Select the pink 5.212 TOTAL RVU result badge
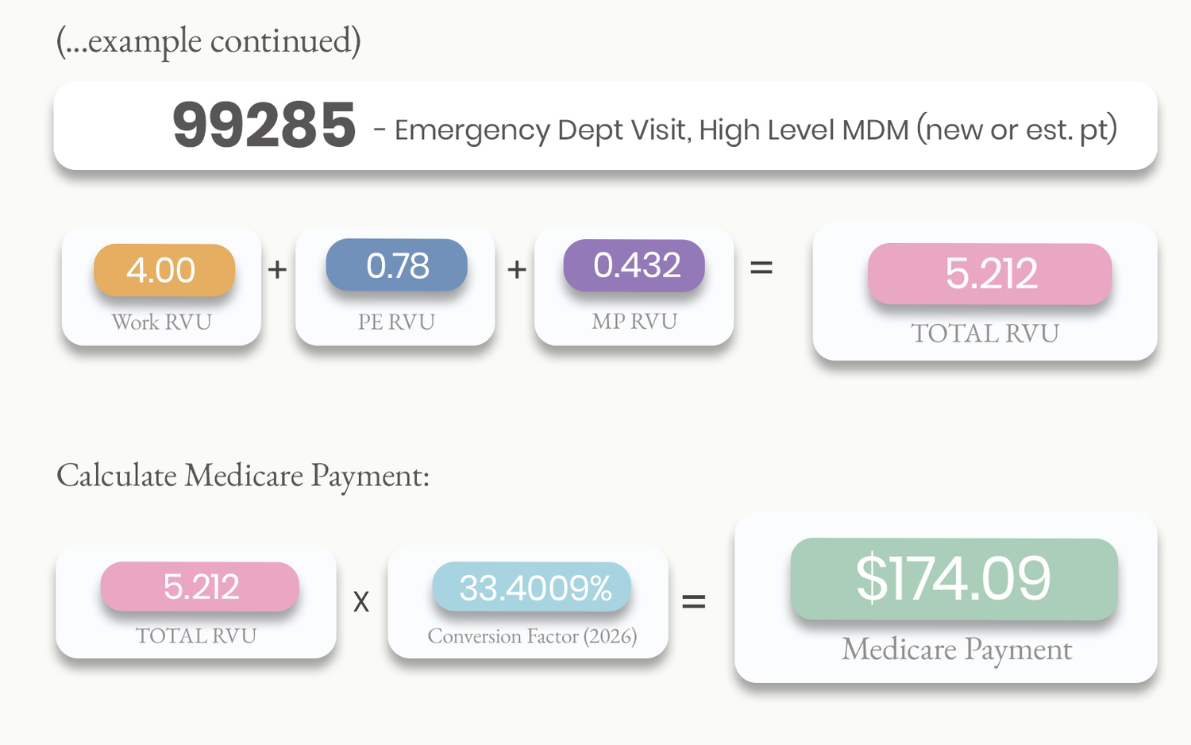The image size is (1191, 745). [x=990, y=274]
